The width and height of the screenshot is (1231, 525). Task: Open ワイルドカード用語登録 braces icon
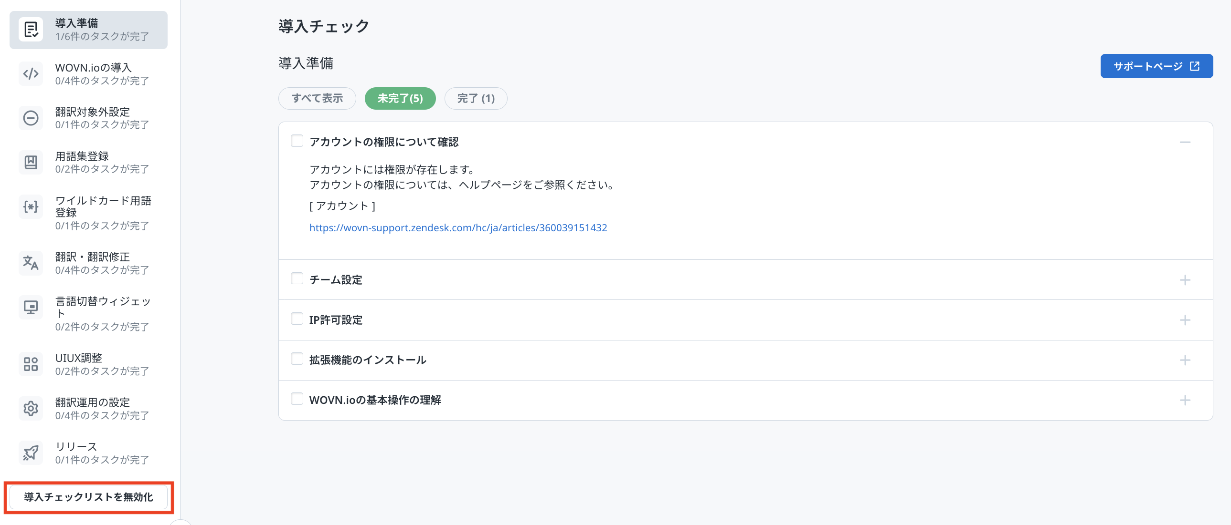coord(31,206)
